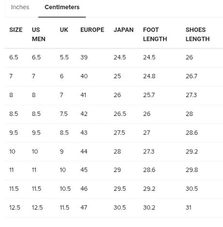The height and width of the screenshot is (227, 223).
Task: Select the 25.7 foot length value
Action: click(x=149, y=95)
